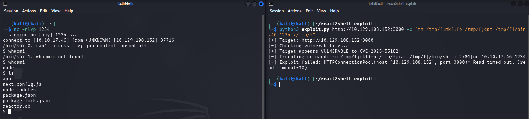This screenshot has width=529, height=119.
Task: Minimize the left kali@kali terminal window
Action: click(248, 4)
